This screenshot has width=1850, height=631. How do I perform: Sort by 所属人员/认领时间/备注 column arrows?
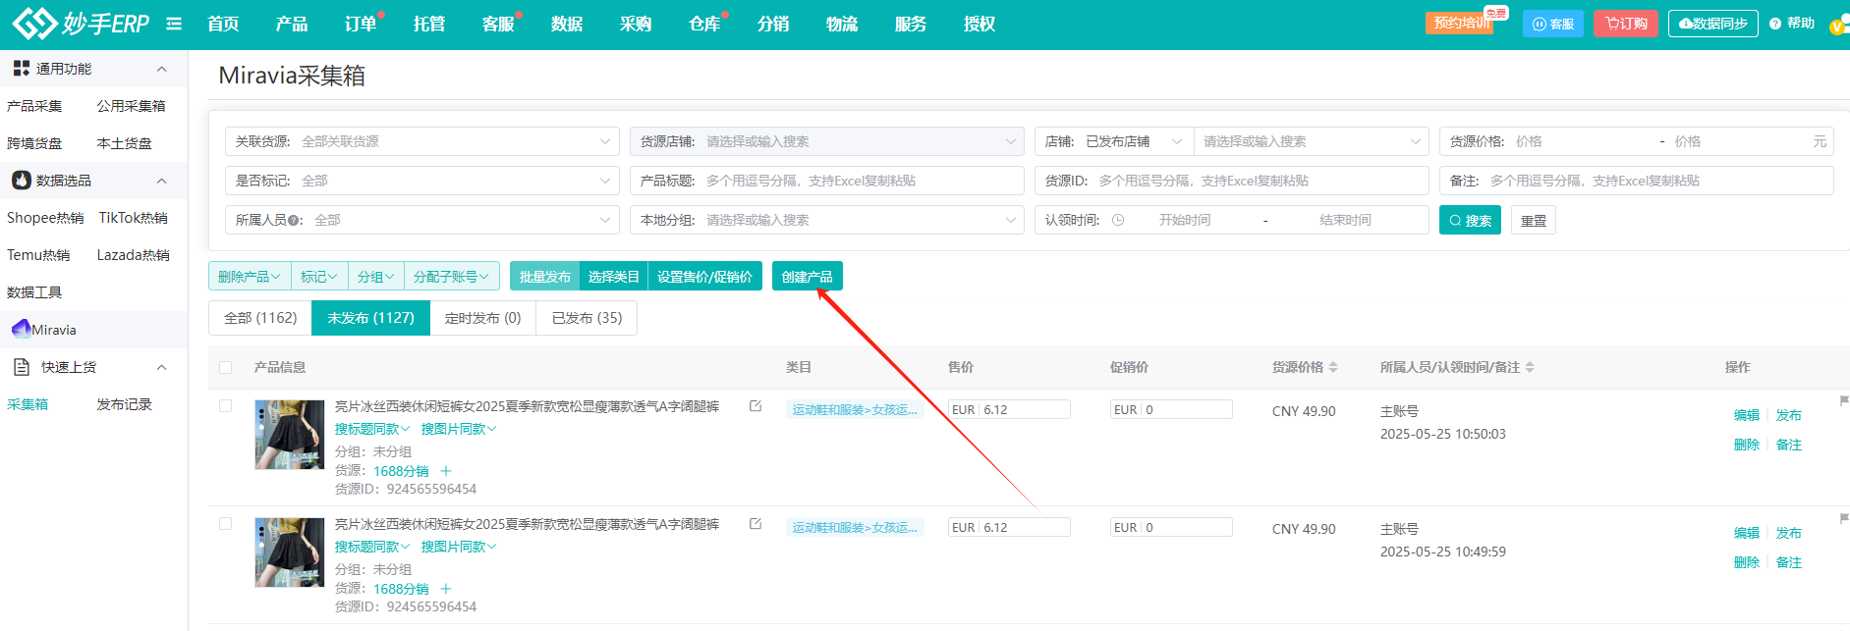(x=1530, y=367)
